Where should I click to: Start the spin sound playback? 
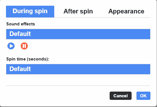(11, 46)
